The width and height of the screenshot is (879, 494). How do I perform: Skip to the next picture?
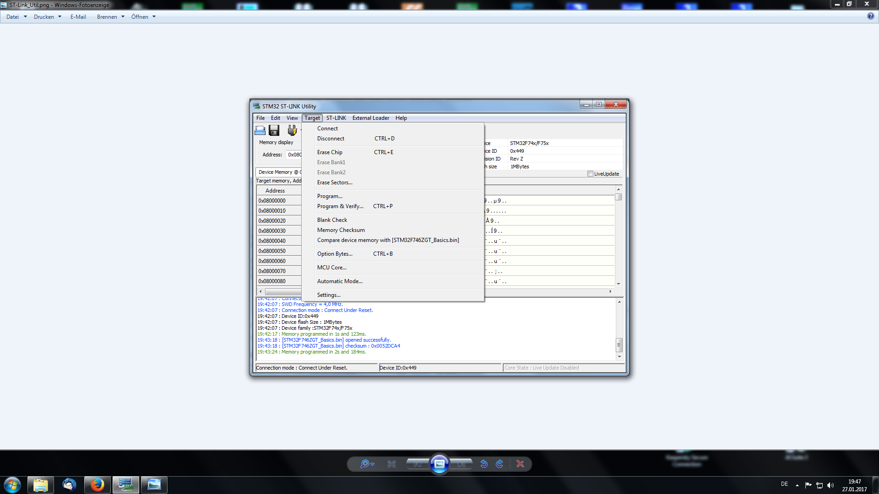(x=461, y=464)
